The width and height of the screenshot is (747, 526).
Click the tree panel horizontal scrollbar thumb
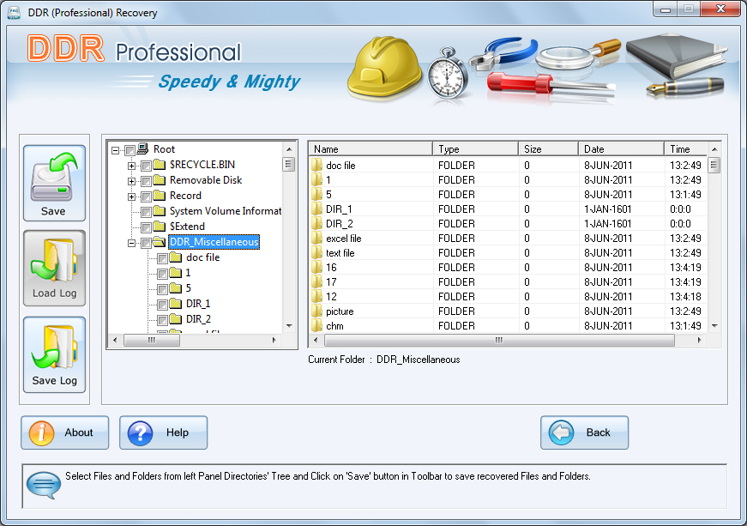pos(151,341)
